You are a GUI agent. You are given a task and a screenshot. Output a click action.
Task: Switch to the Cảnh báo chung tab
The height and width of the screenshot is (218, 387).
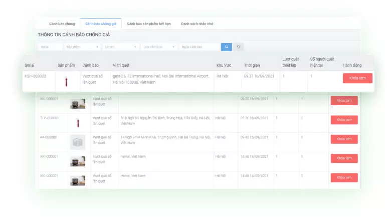pyautogui.click(x=62, y=24)
